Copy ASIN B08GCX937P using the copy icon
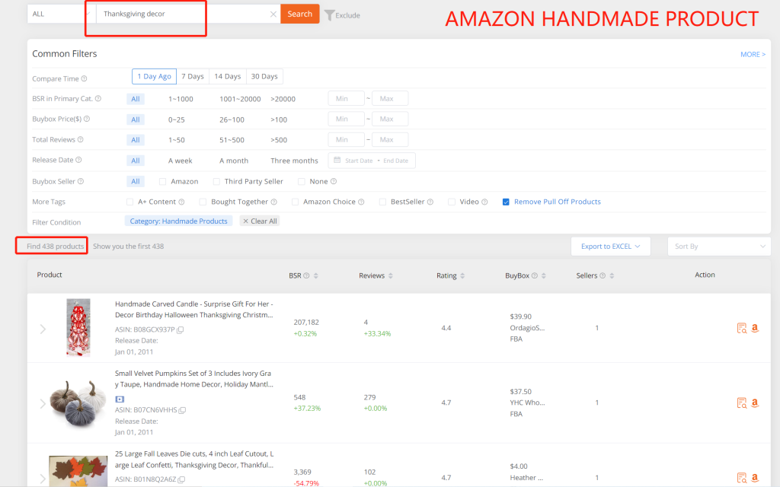Image resolution: width=780 pixels, height=487 pixels. pos(181,329)
